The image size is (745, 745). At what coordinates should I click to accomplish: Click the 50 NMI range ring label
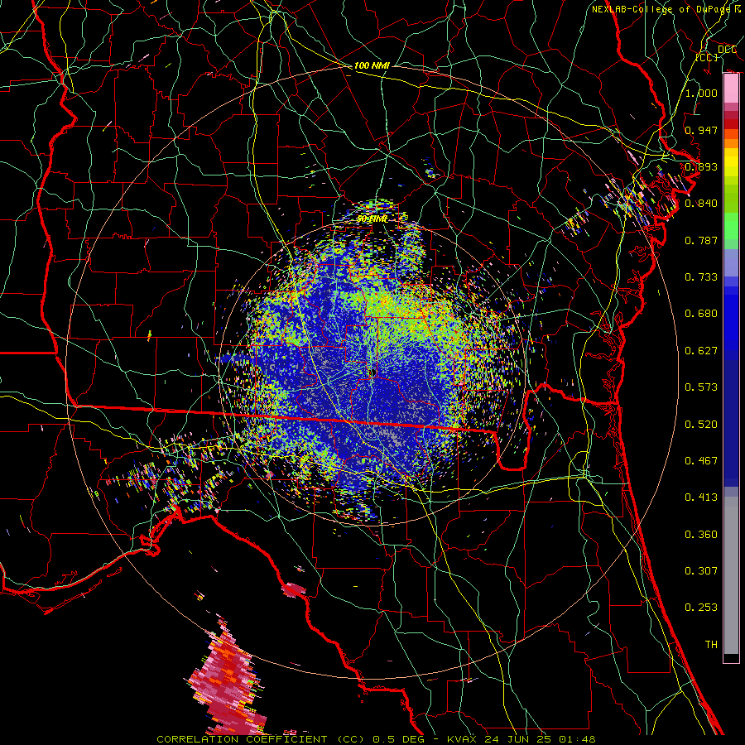(x=372, y=219)
